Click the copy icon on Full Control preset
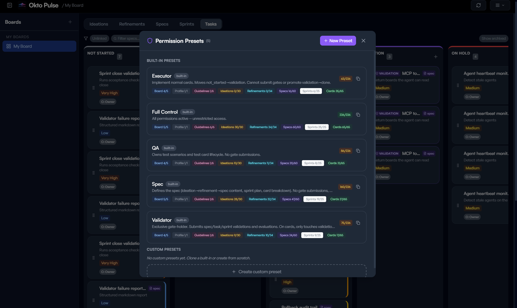517x308 pixels. [358, 115]
